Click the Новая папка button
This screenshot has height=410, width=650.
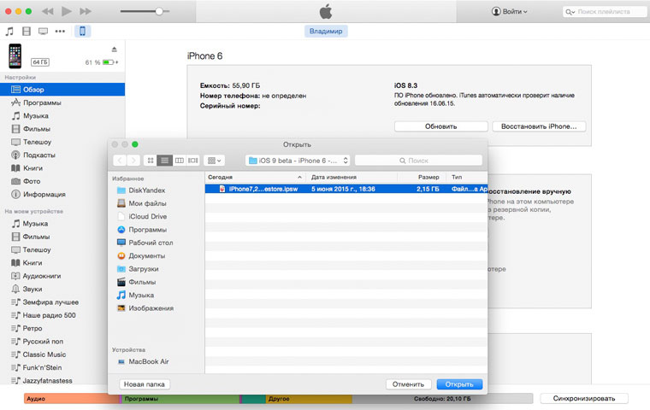(x=145, y=384)
